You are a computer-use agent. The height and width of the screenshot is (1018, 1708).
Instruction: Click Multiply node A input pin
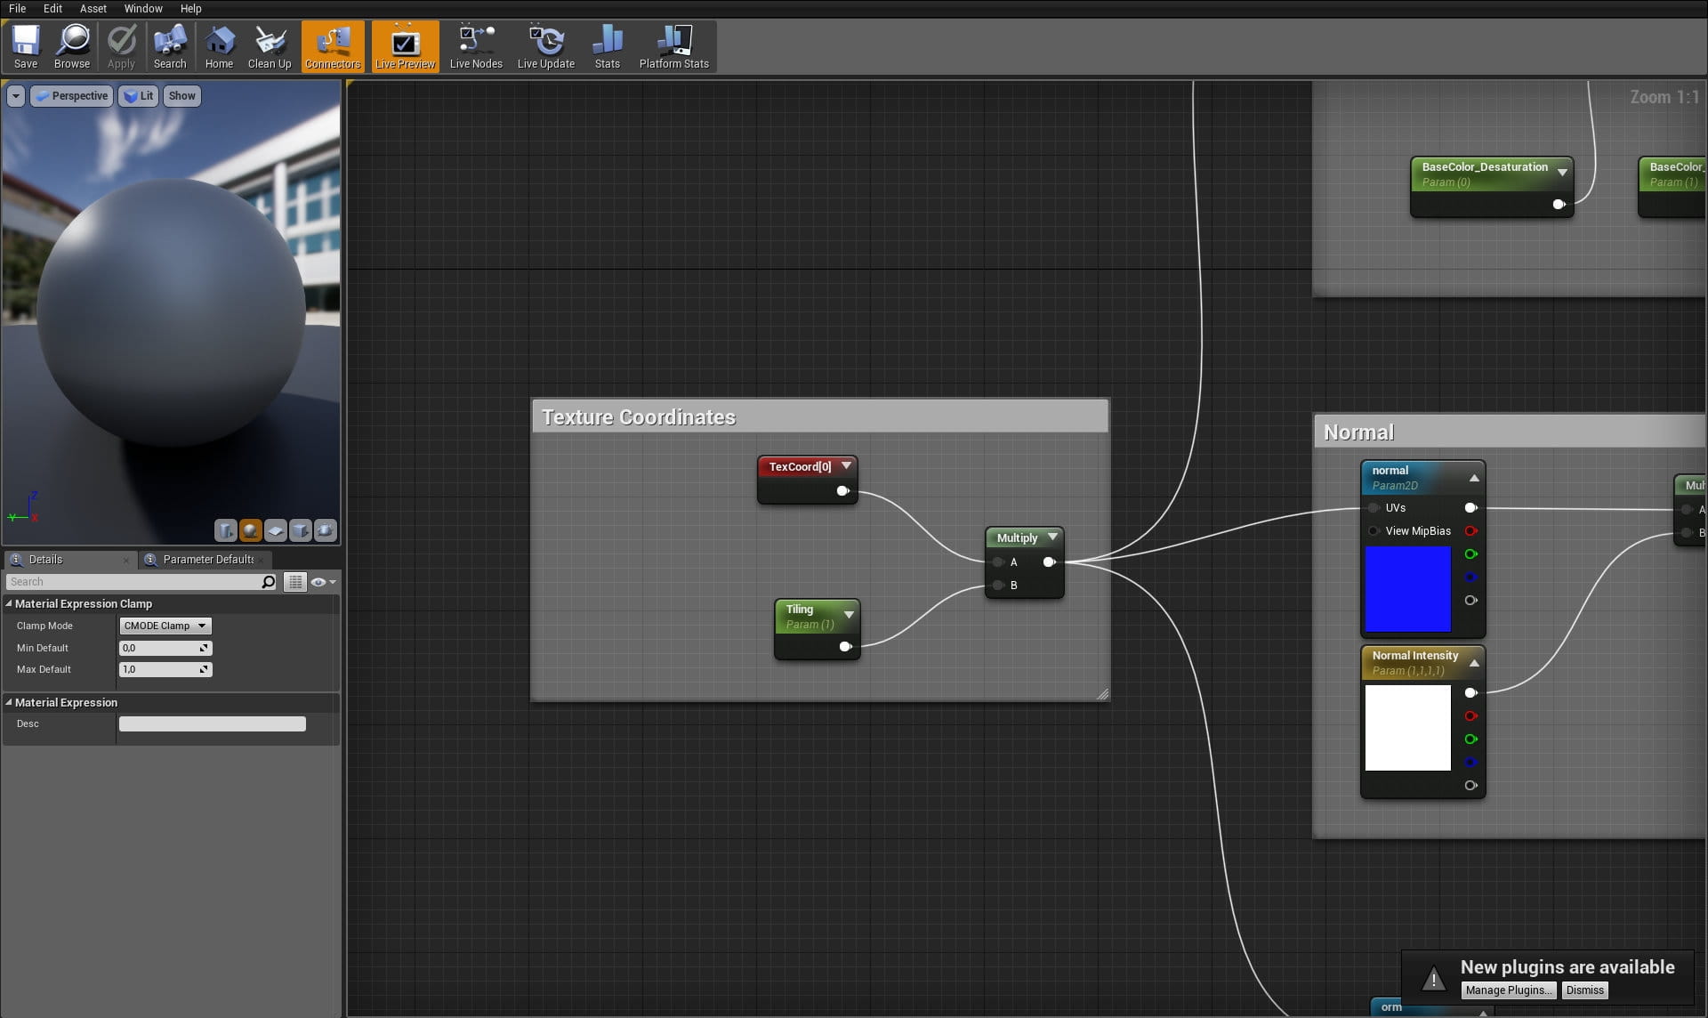[998, 562]
